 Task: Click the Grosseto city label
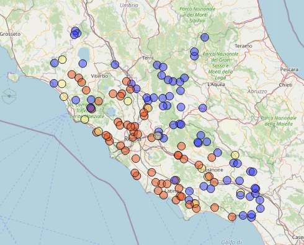[10, 34]
